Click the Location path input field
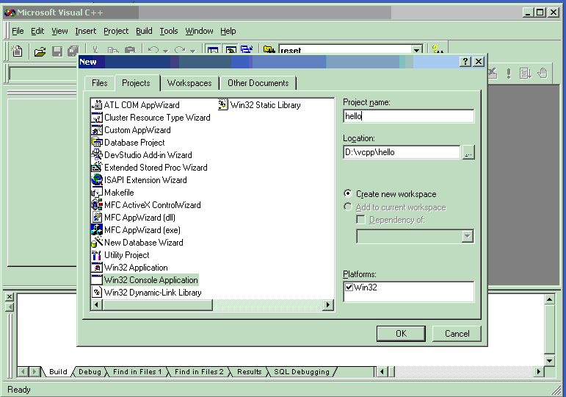566x397 pixels. point(402,152)
